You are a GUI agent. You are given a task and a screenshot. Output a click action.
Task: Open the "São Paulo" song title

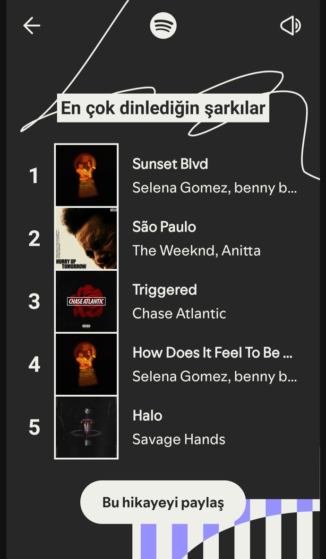164,227
